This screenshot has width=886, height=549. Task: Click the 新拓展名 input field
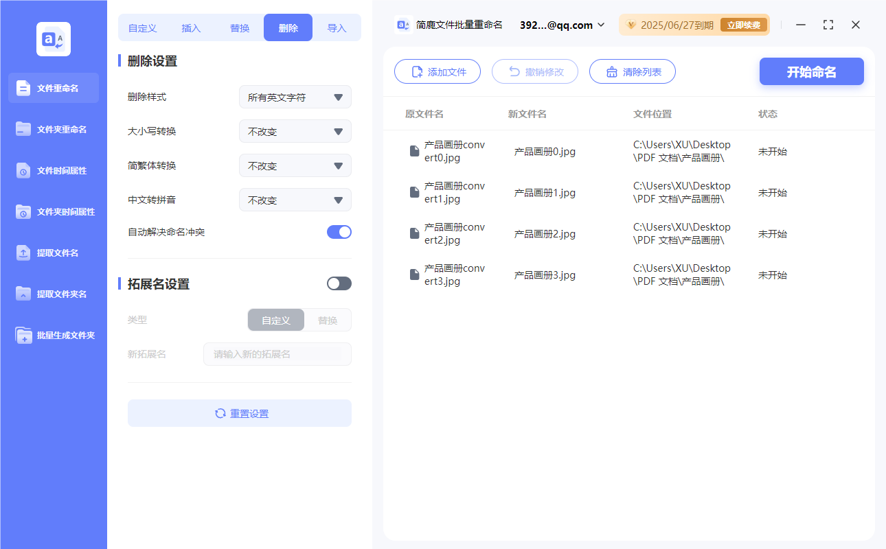click(277, 354)
